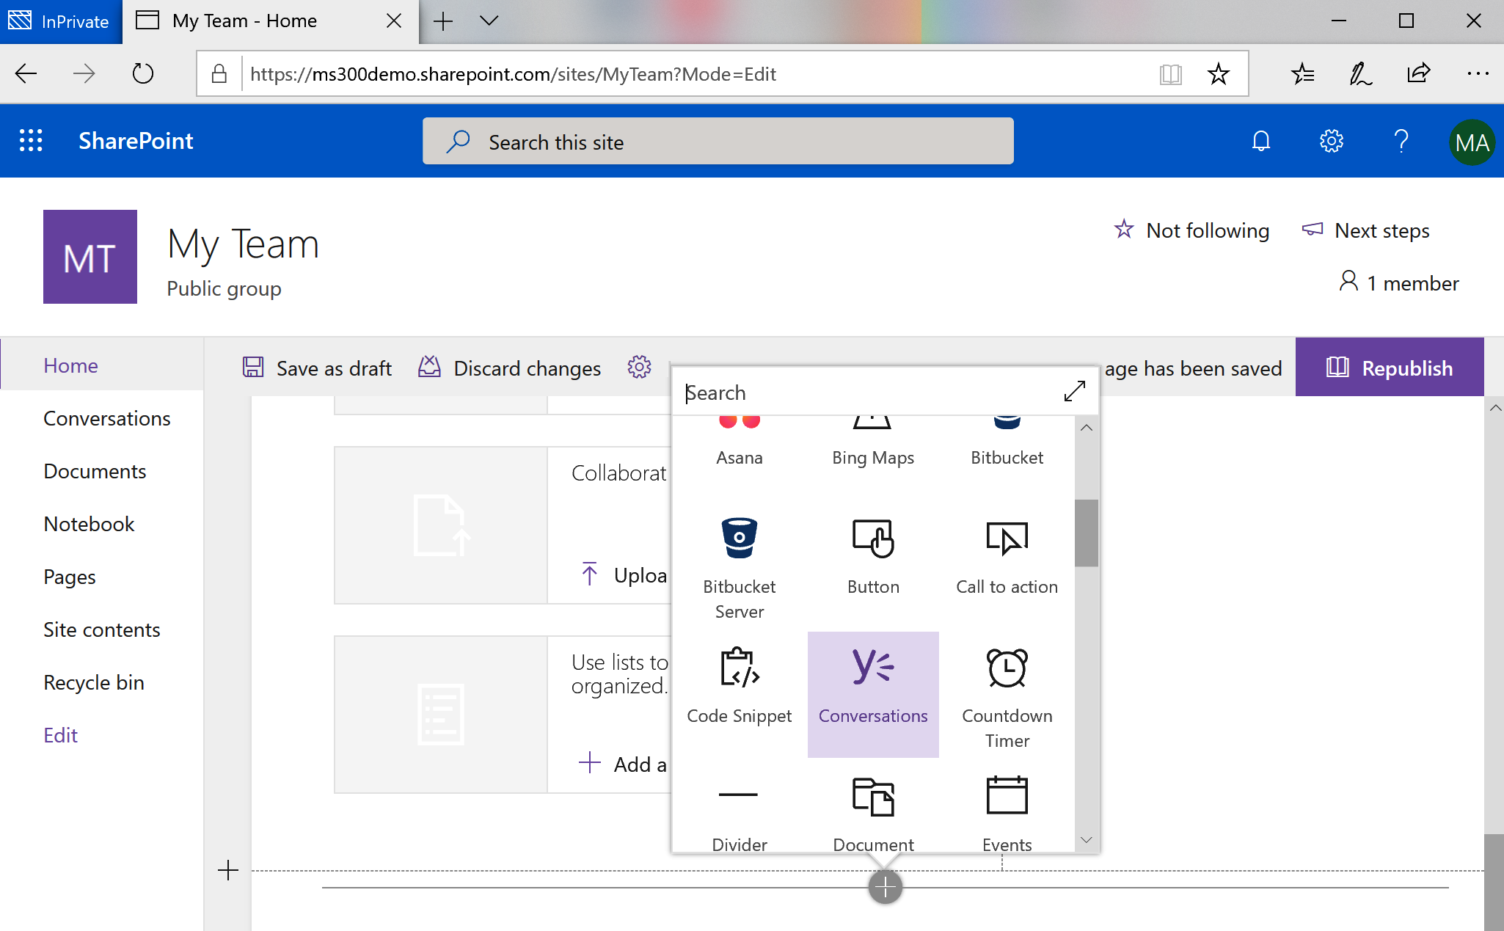Open Documents in the left navigation

click(95, 471)
